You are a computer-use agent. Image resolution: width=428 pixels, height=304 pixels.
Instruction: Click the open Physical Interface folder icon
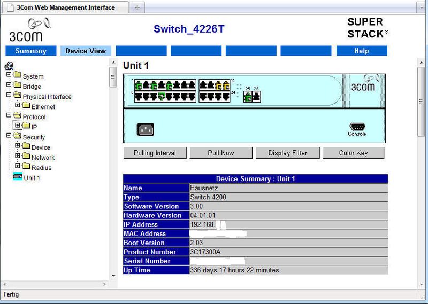coord(18,95)
